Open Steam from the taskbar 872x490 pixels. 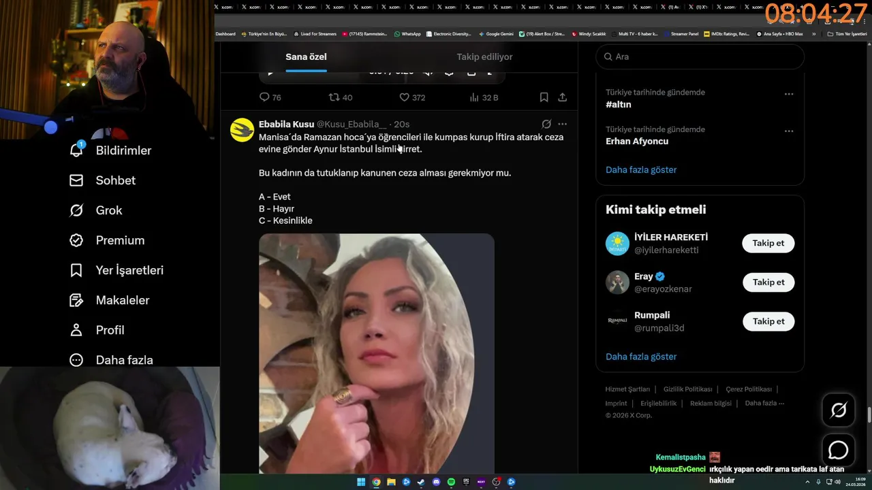click(x=421, y=482)
